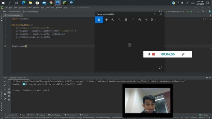The width and height of the screenshot is (212, 119).
Task: Open the see more (three dots) menu in Photos
Action: (161, 20)
